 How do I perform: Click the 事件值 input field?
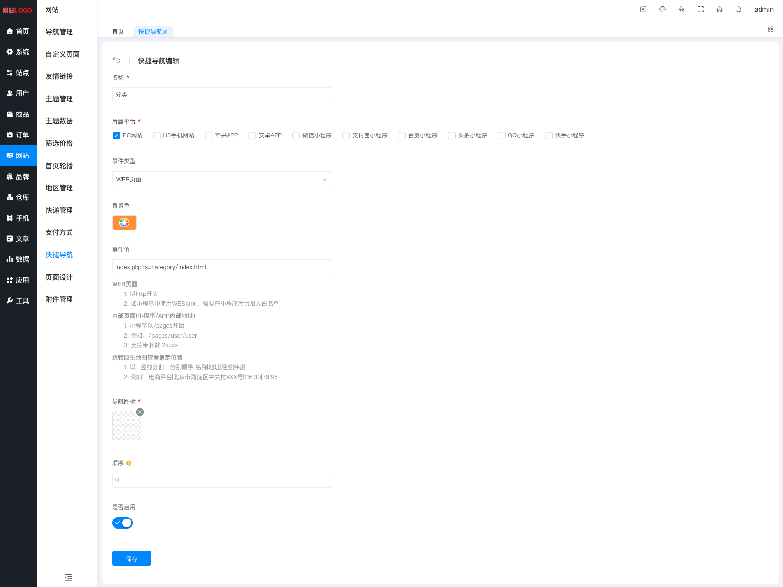222,267
